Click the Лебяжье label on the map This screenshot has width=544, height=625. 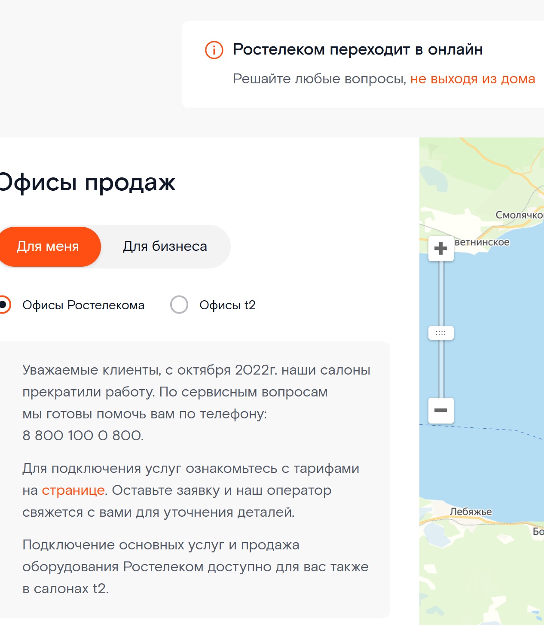[x=471, y=512]
